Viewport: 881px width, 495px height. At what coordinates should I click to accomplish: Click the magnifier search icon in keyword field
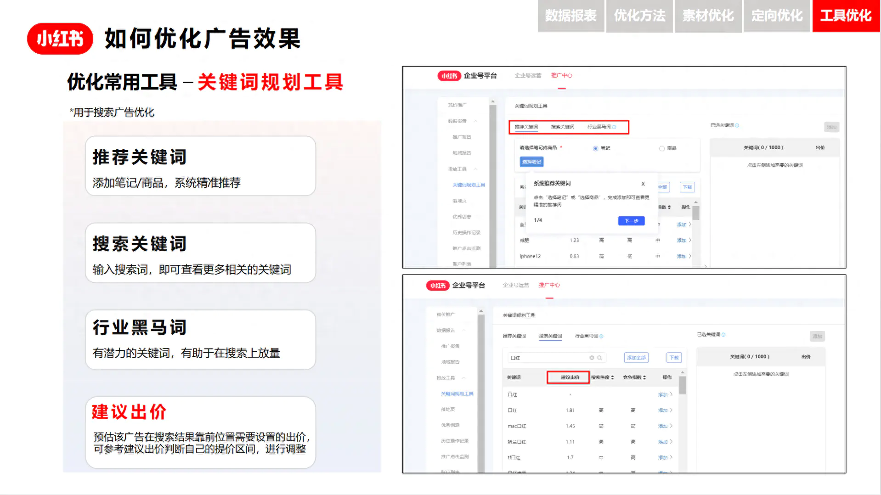click(599, 358)
